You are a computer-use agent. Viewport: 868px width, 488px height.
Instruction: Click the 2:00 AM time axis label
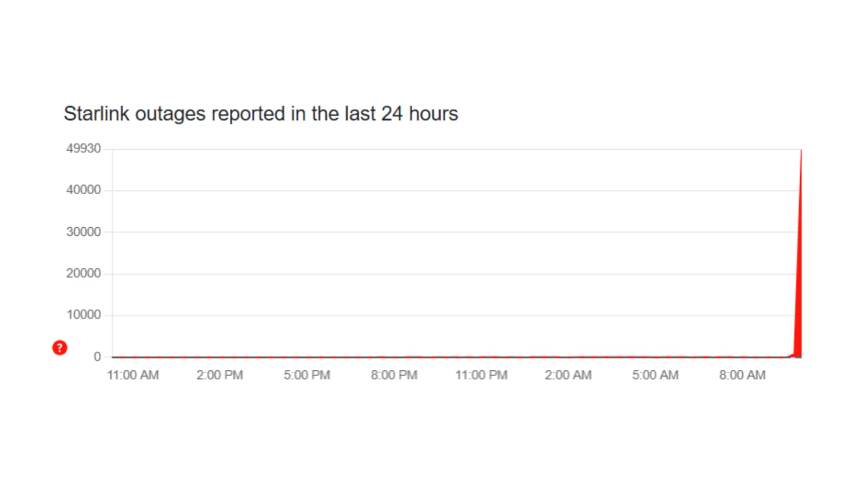click(568, 375)
